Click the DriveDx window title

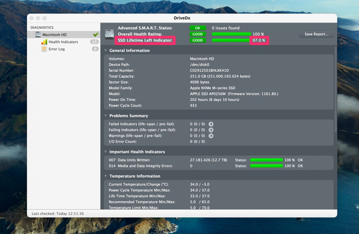click(182, 18)
